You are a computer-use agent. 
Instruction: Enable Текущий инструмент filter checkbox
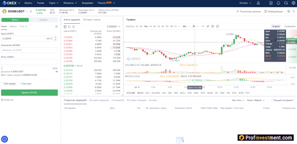(x=272, y=100)
